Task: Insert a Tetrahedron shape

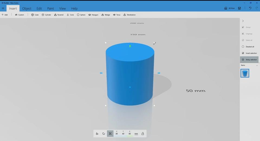Action: pos(129,15)
